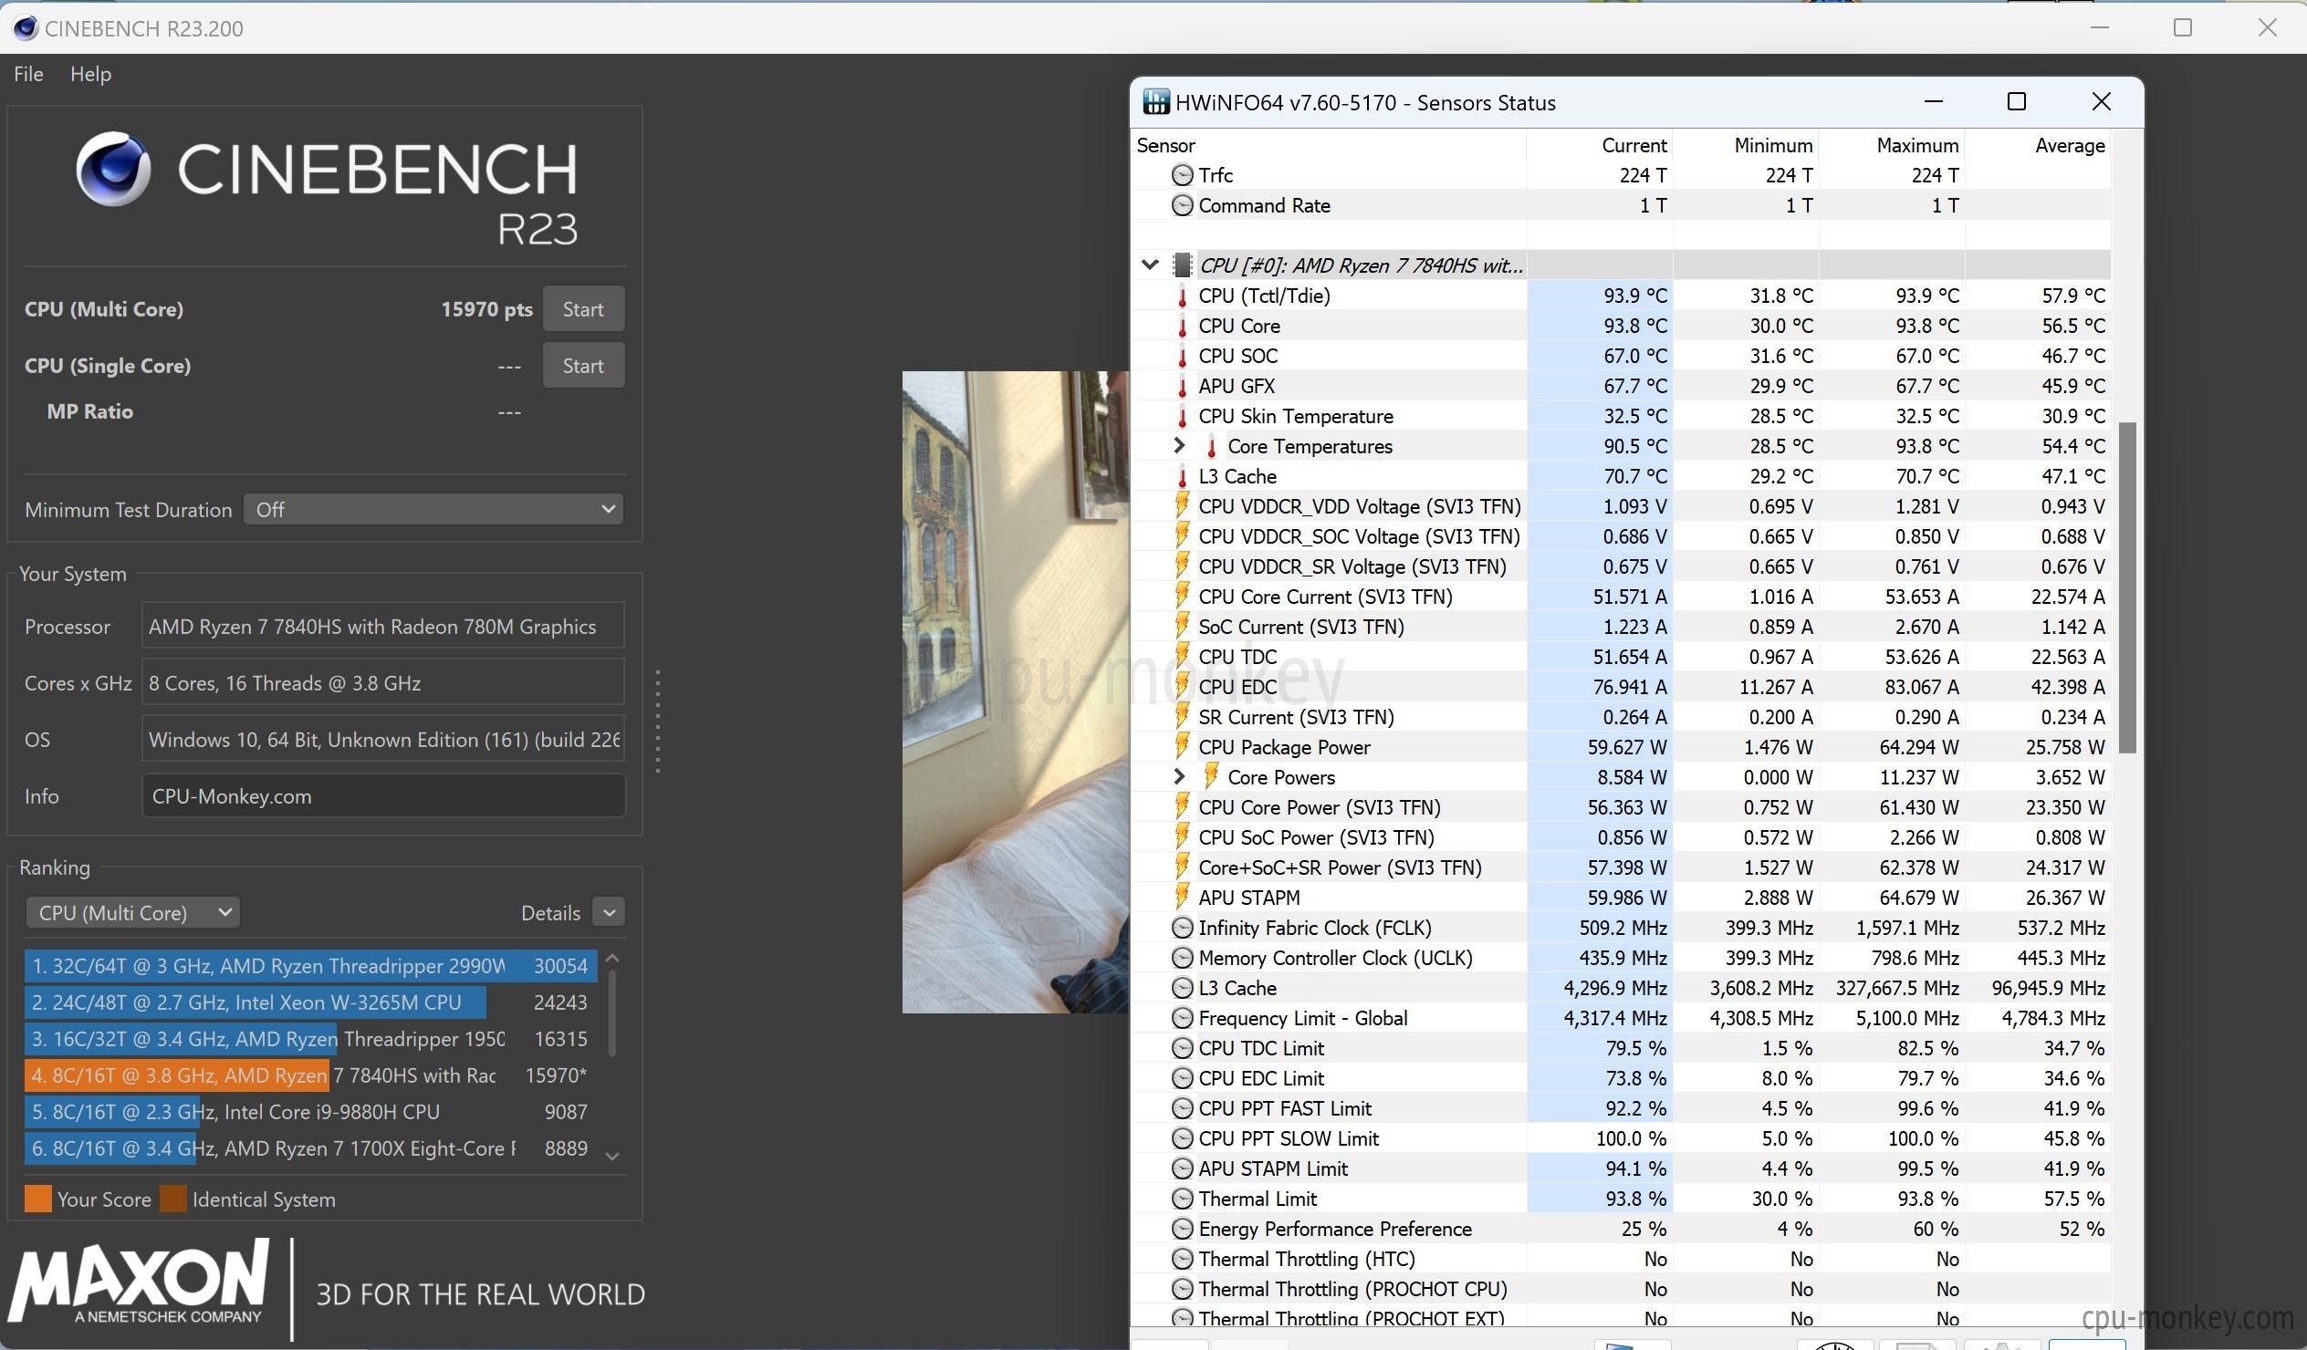Click the orange Your Score legend swatch

(x=38, y=1199)
